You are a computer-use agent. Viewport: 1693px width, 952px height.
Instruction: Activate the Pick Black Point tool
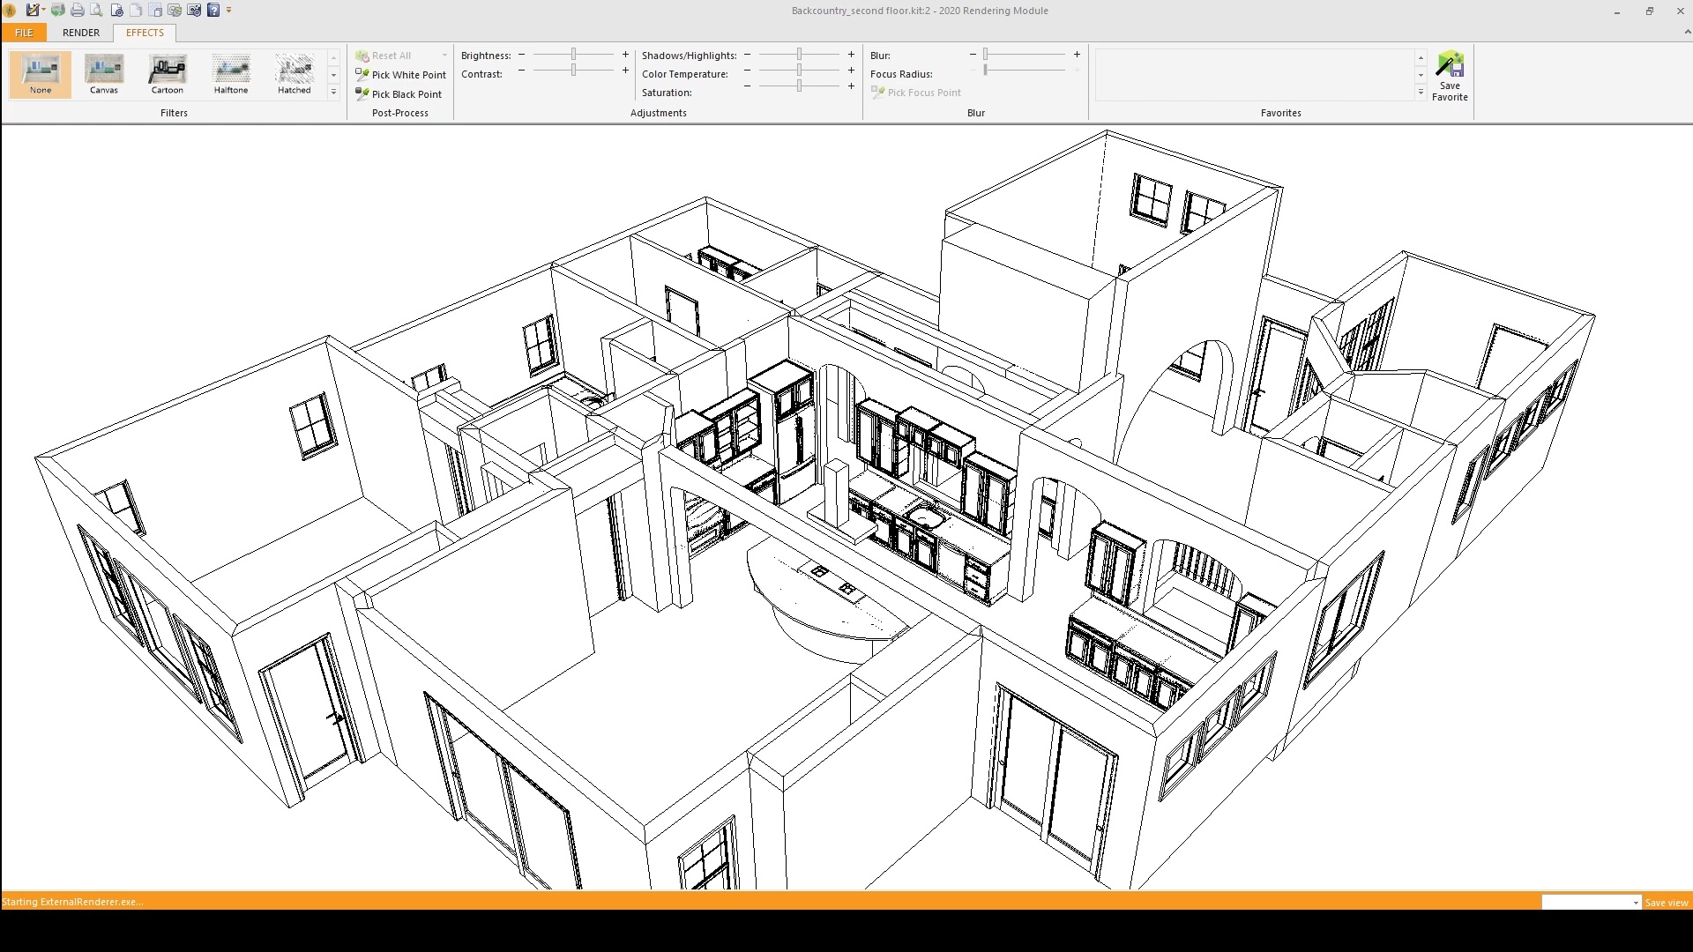(399, 94)
